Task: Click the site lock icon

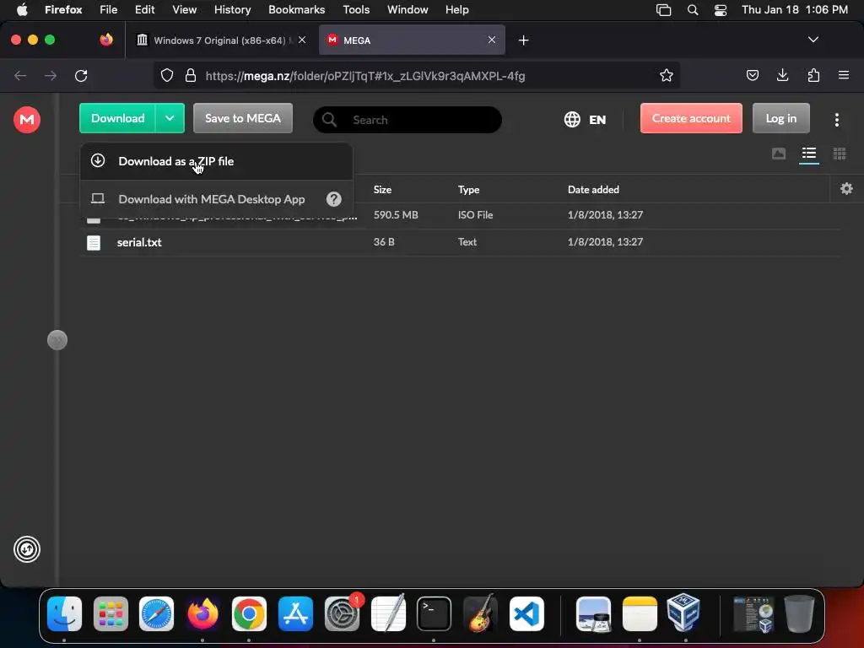Action: (191, 75)
